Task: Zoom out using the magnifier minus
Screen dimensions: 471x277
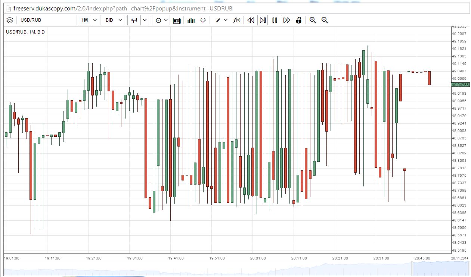Action: (x=325, y=20)
